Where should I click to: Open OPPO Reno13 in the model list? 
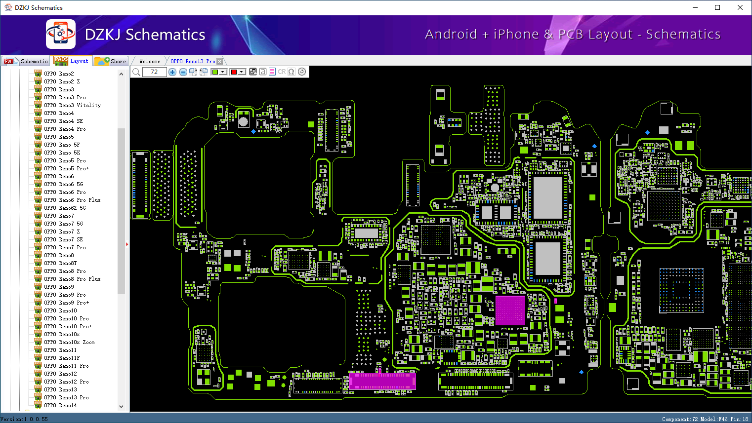(x=60, y=389)
